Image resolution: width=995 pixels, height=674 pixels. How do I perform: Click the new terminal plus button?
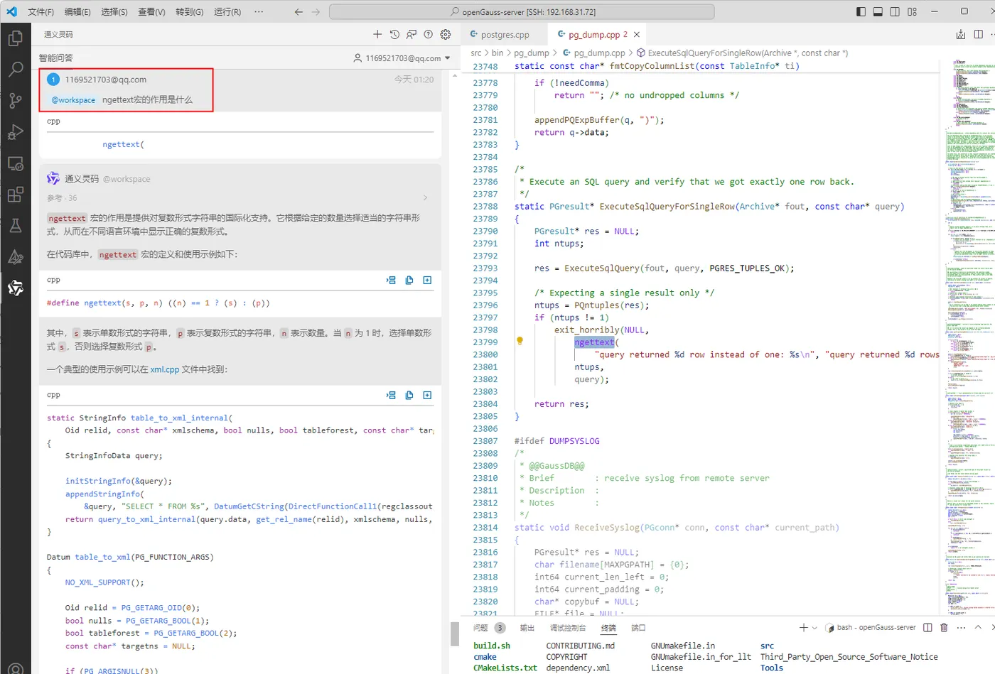[803, 627]
